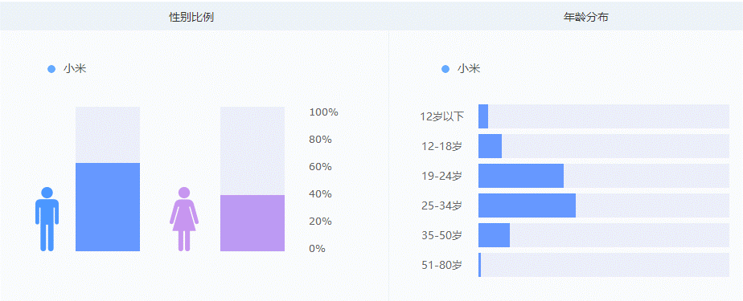This screenshot has width=743, height=301.
Task: Select the 年龄分布 header
Action: click(585, 18)
